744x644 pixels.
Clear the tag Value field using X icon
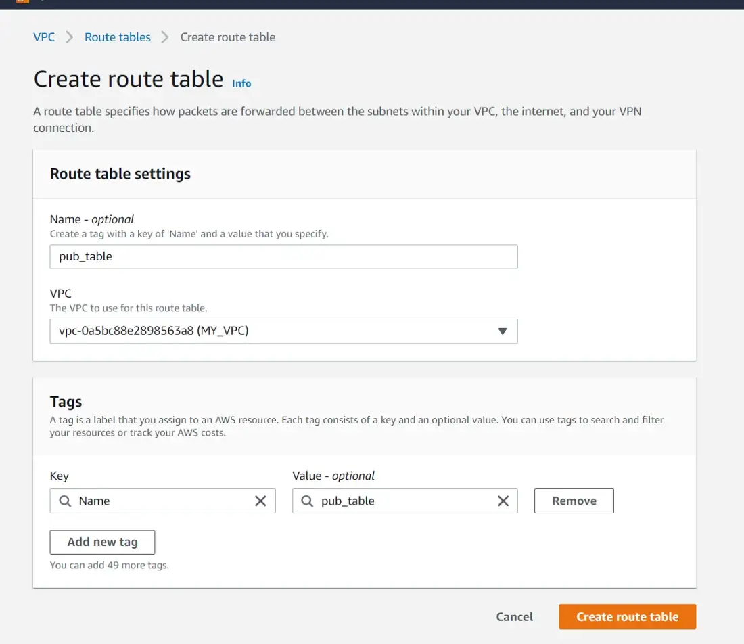point(503,501)
